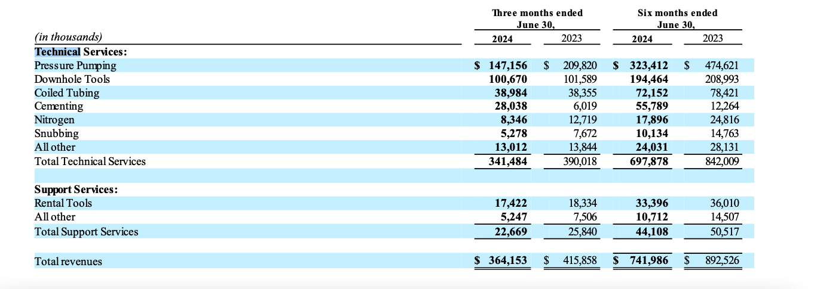This screenshot has height=289, width=814.
Task: Select Total Technical Services value 390,018
Action: [x=580, y=161]
